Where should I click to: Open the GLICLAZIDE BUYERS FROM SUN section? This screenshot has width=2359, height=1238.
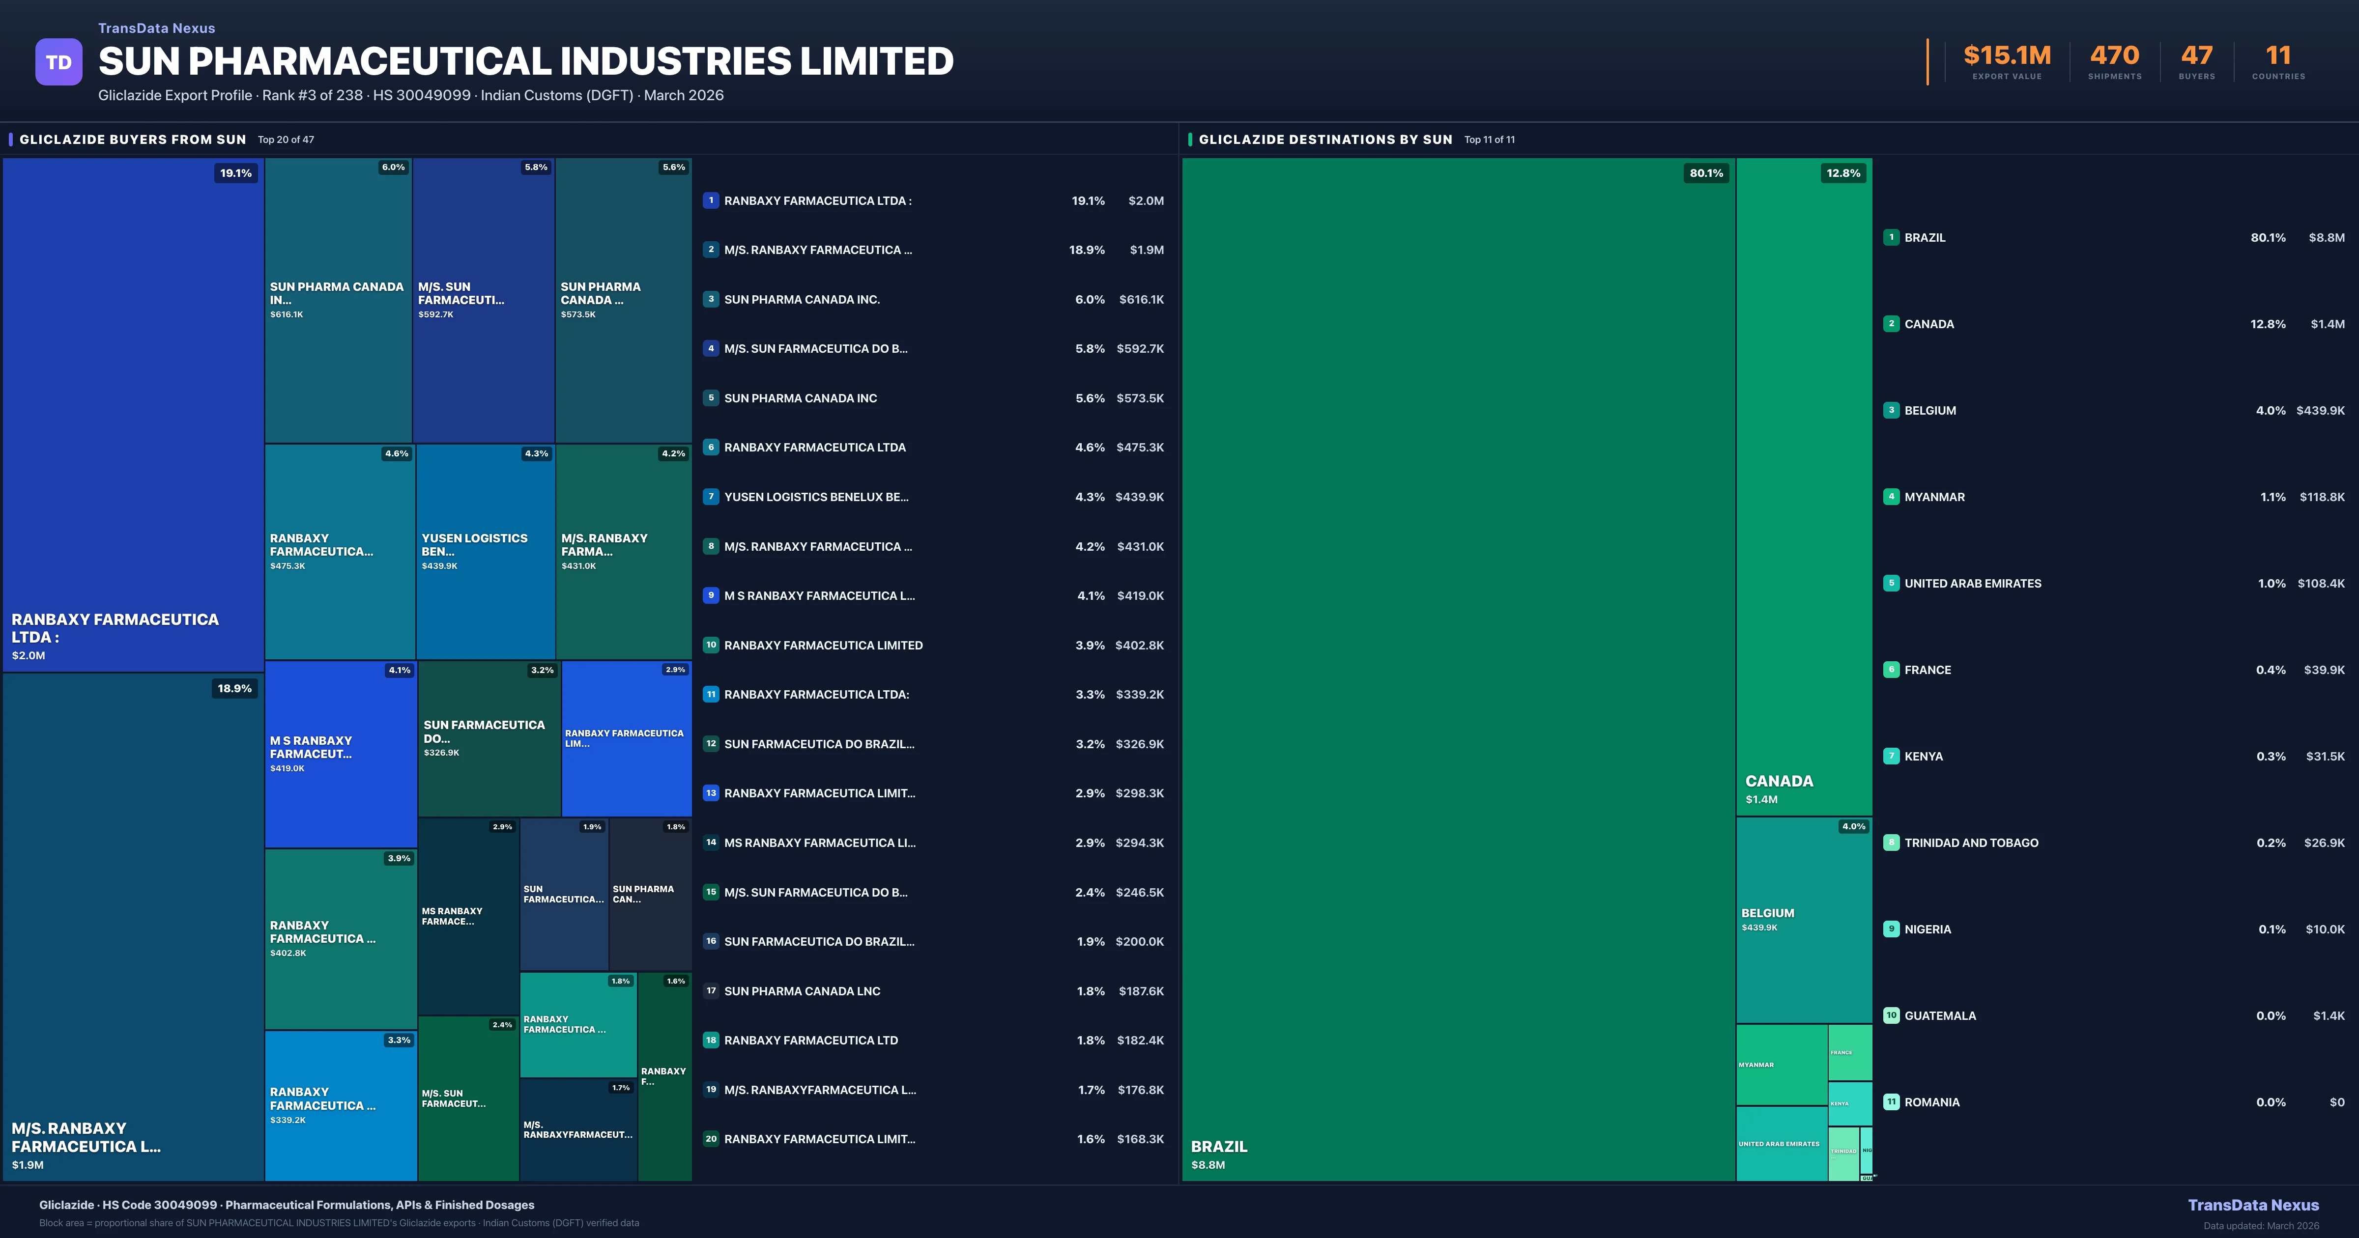coord(133,139)
